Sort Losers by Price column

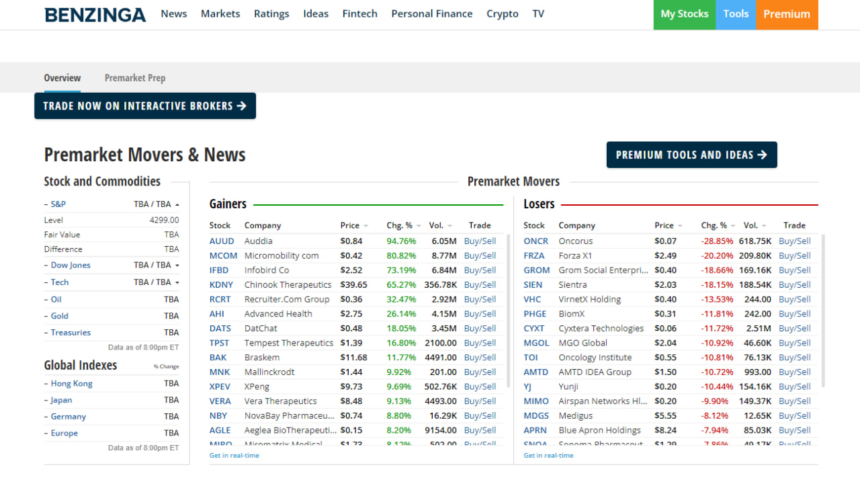point(669,226)
